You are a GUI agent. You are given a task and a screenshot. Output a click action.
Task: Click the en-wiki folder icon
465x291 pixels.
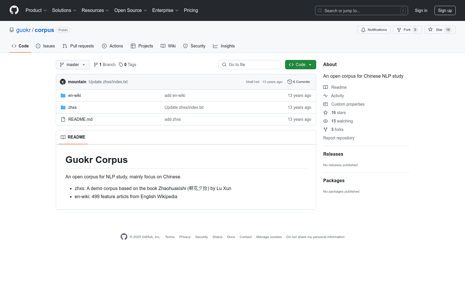(x=63, y=95)
